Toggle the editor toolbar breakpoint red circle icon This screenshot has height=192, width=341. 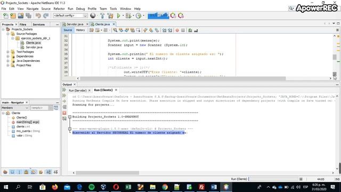[177, 30]
